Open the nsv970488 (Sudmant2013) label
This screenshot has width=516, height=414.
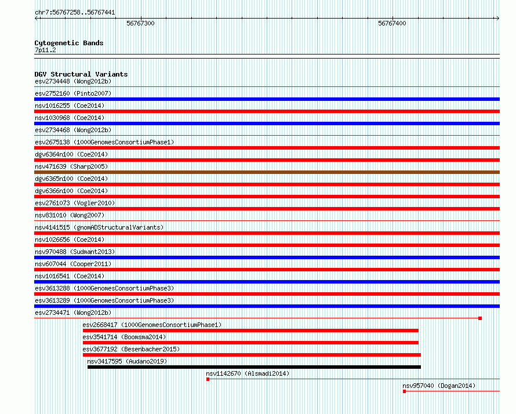(x=75, y=252)
